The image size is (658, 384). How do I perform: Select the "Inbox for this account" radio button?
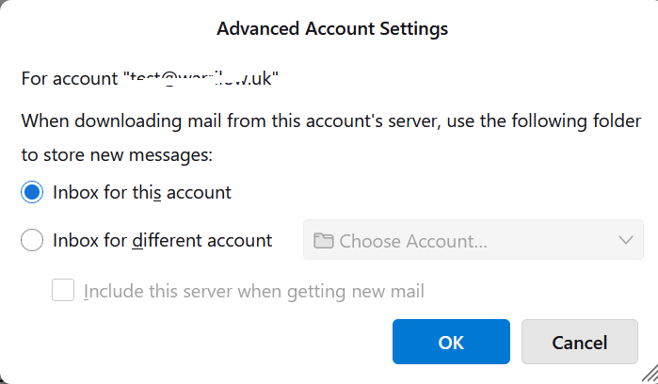[x=32, y=192]
